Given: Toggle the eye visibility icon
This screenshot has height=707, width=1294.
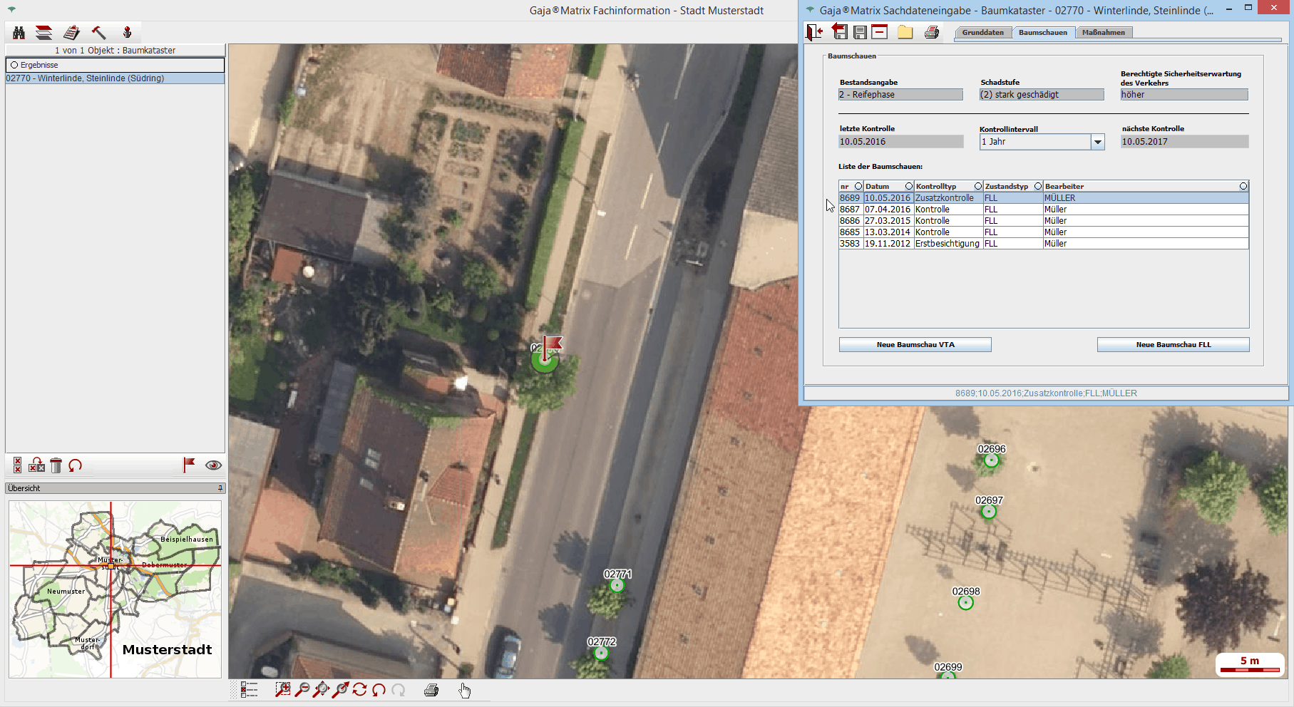Looking at the screenshot, I should click(x=213, y=465).
